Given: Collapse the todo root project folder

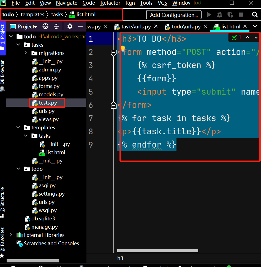Looking at the screenshot, I should tap(11, 36).
